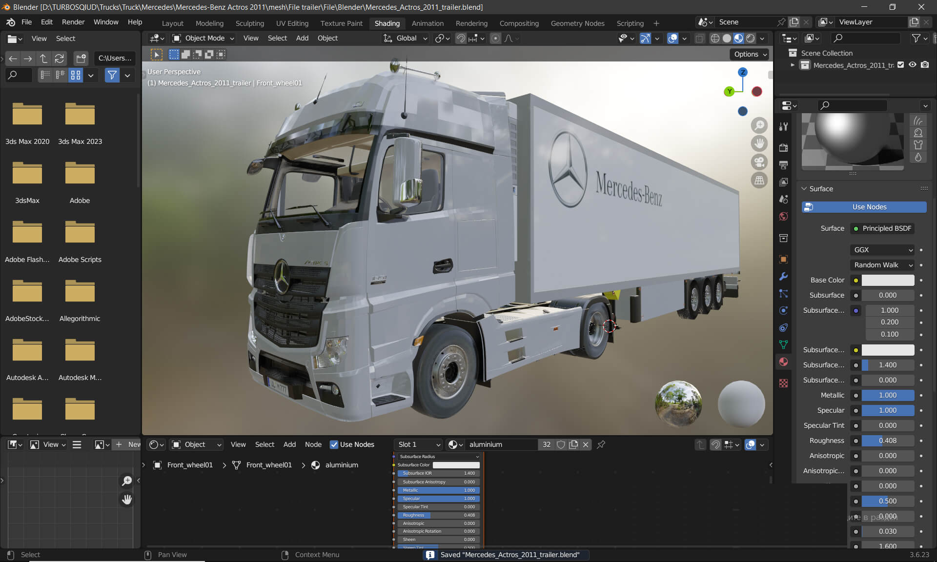Open Modifier properties wrench icon
The height and width of the screenshot is (562, 937).
[x=783, y=276]
